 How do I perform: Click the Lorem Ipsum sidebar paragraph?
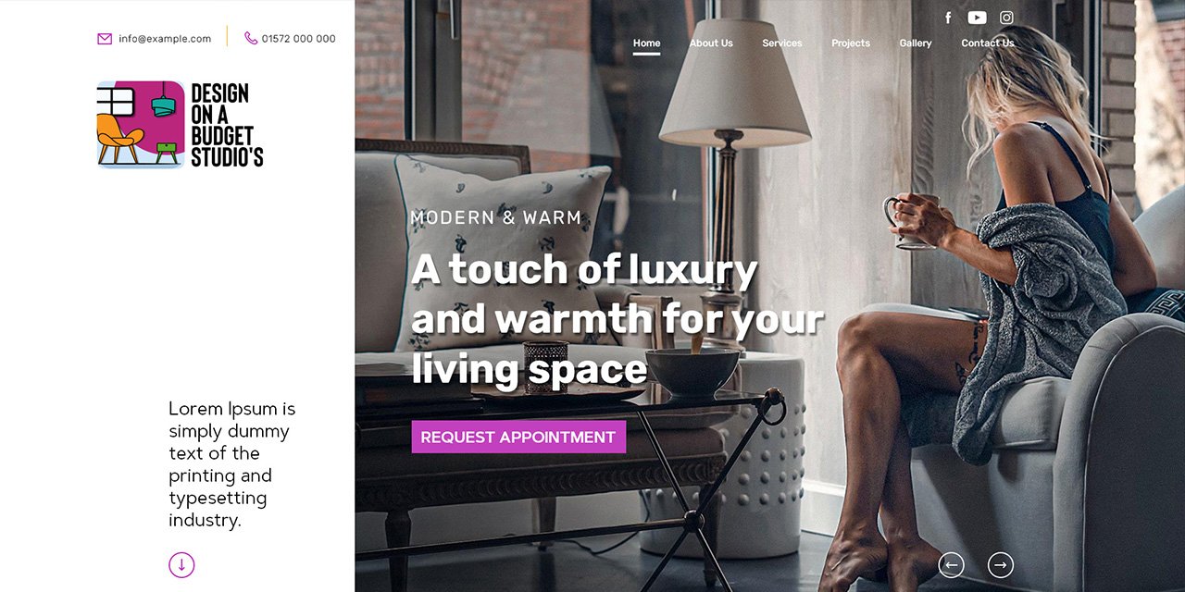click(232, 464)
